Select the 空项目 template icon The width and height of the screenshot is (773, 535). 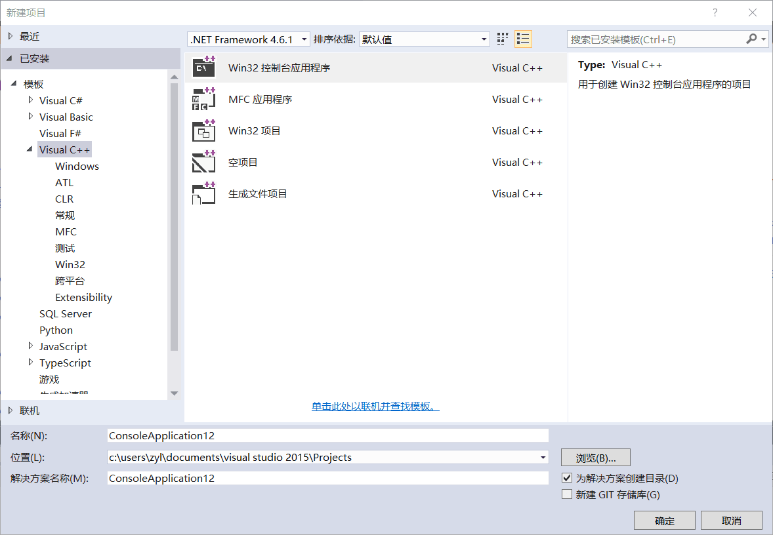coord(203,162)
